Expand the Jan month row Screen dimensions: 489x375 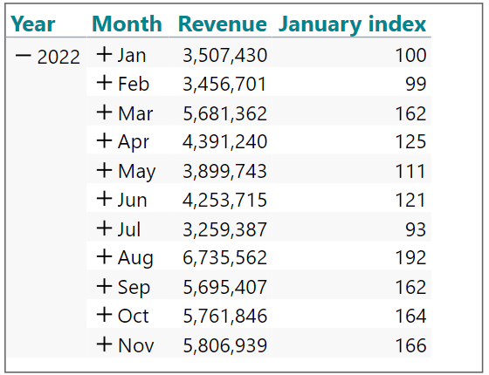coord(104,54)
